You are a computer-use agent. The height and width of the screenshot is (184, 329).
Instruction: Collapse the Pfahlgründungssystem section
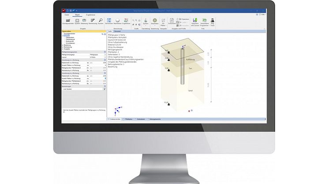104,52
